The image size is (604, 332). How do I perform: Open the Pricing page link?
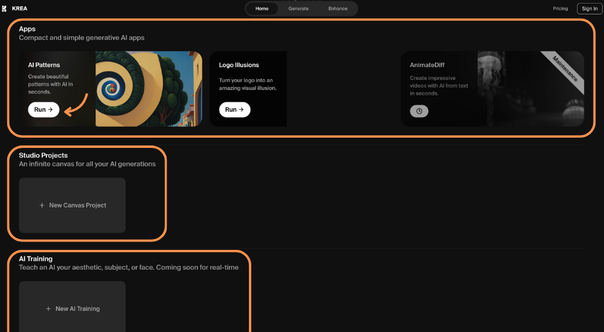tap(560, 8)
